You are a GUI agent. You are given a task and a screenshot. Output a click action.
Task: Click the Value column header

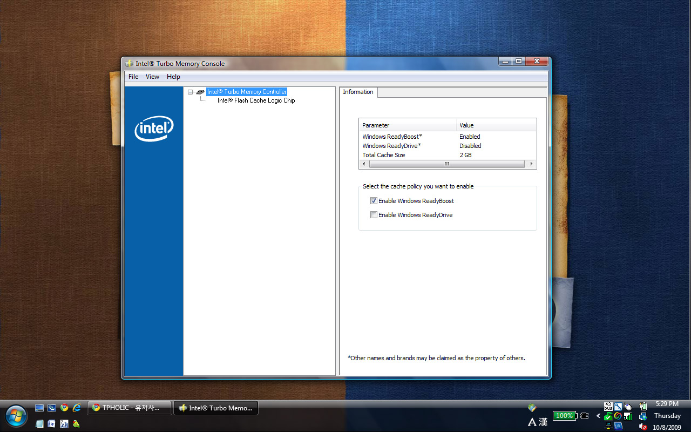click(496, 125)
